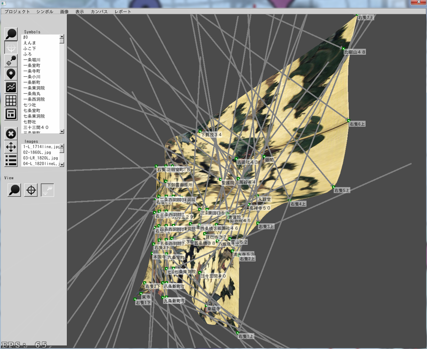The image size is (427, 349).
Task: Select the map pin marker tool
Action: pos(11,74)
